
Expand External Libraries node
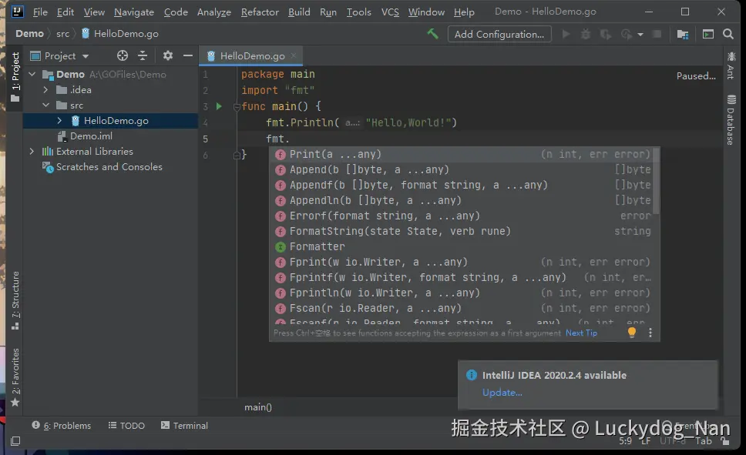click(x=32, y=151)
